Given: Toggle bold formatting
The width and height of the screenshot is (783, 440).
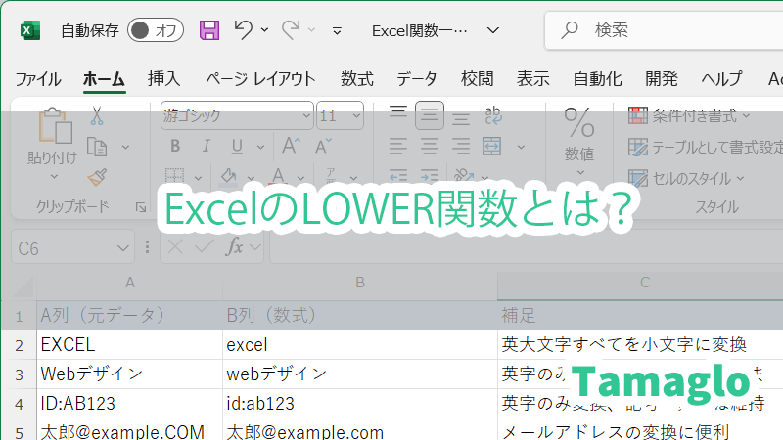Looking at the screenshot, I should pos(175,147).
